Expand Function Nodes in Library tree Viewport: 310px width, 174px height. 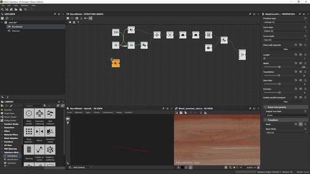(2, 124)
